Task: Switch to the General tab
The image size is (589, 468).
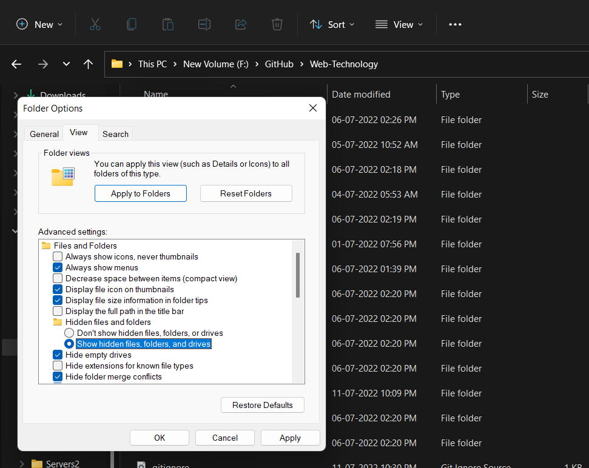Action: pos(44,133)
